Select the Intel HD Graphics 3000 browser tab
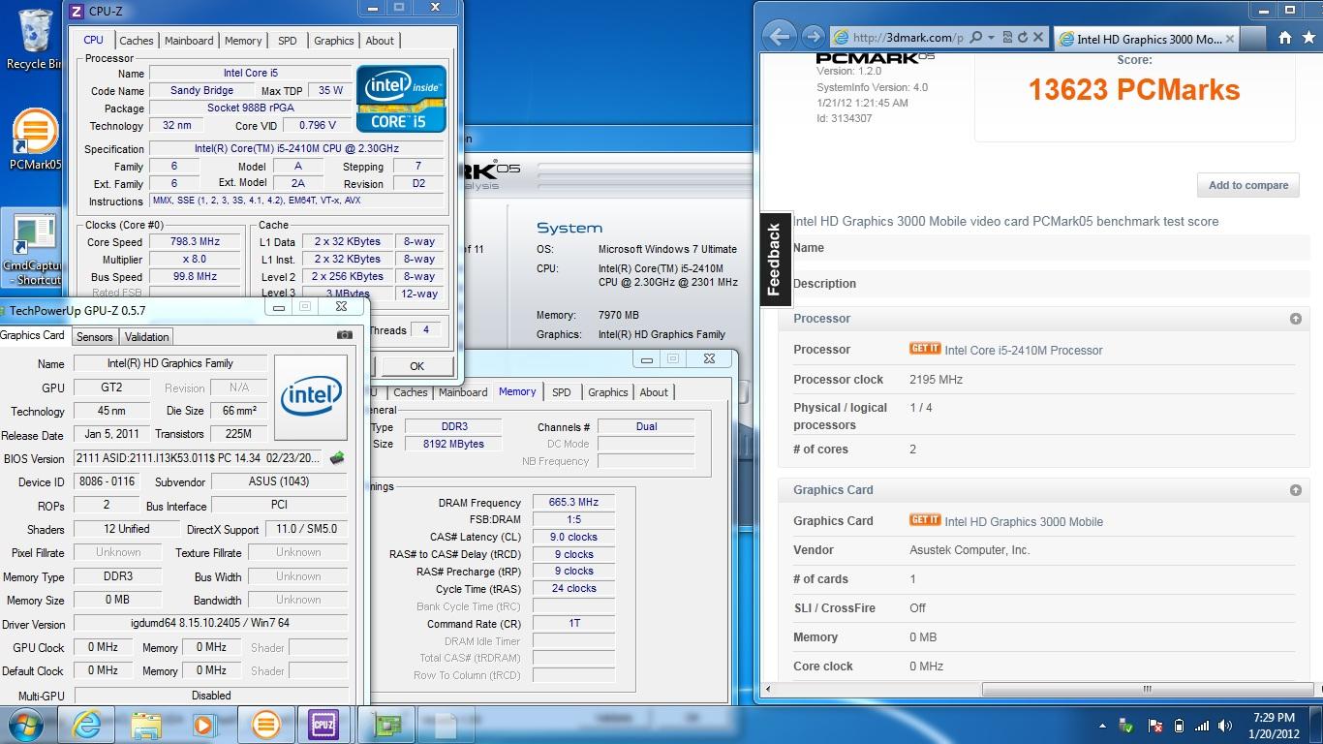 (x=1146, y=39)
